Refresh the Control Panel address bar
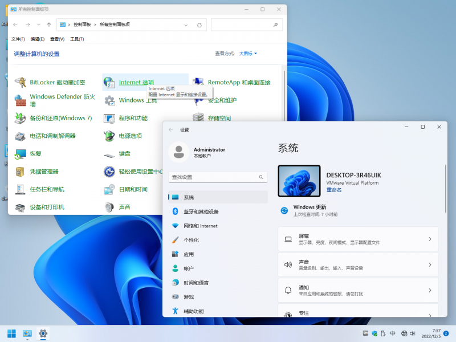Screen dimensions: 456x342 [x=199, y=25]
